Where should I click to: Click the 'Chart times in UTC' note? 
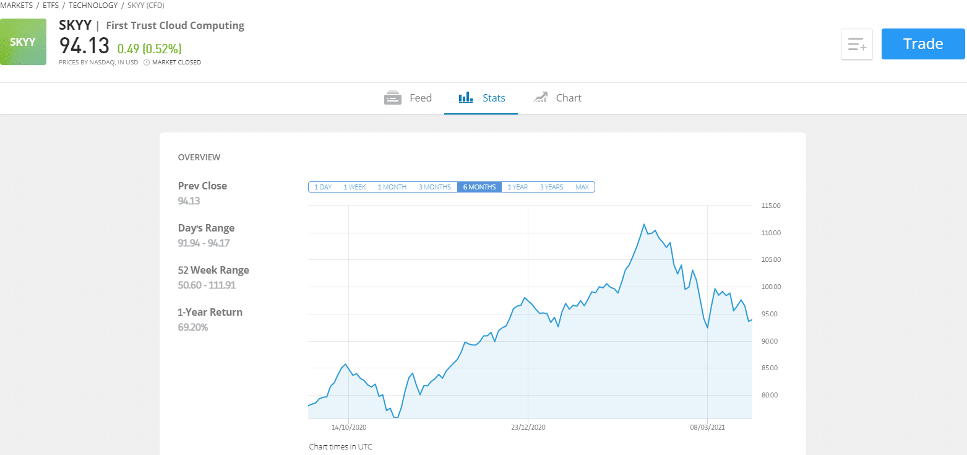341,446
